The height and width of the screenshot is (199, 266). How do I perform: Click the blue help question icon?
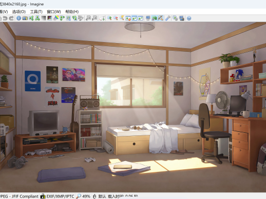click(x=189, y=18)
